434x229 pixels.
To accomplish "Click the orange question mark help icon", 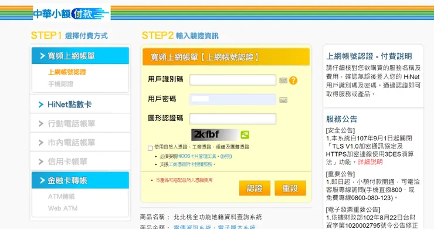I will (293, 80).
